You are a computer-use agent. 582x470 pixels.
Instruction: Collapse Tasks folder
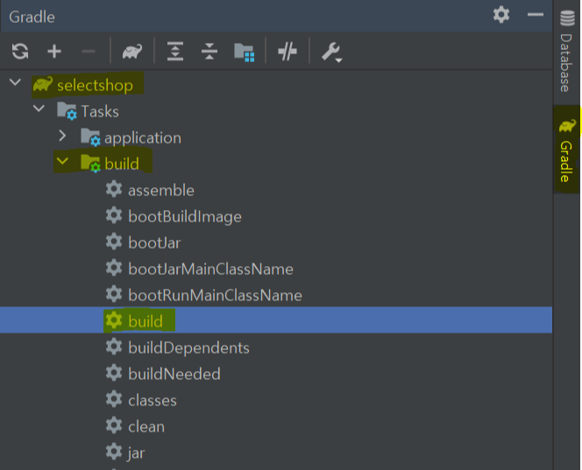[x=39, y=109]
